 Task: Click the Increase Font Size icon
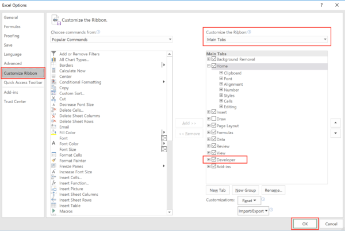tap(53, 172)
